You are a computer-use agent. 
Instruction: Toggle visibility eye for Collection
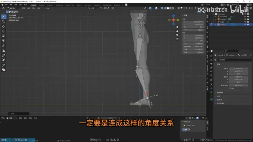tap(245, 14)
